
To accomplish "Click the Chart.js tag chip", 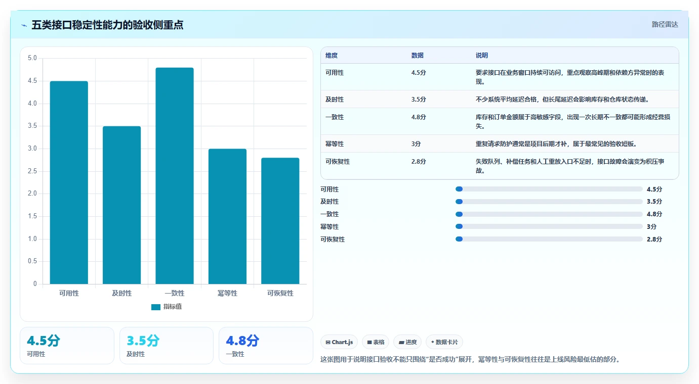I will [339, 342].
